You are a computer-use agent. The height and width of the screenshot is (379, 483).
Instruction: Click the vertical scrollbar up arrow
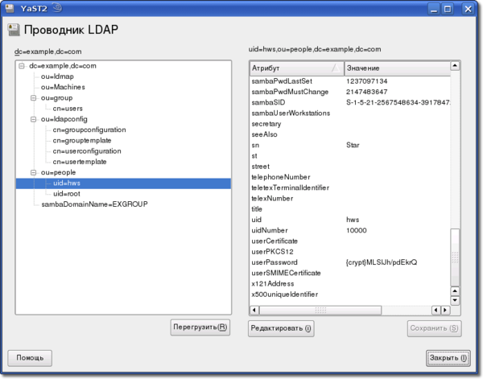456,67
